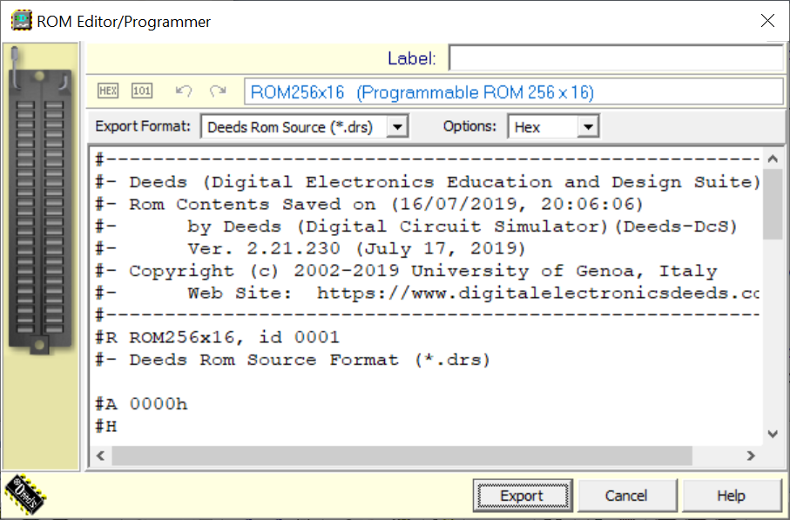Click the '#H' line in the editor
Image resolution: width=790 pixels, height=520 pixels.
tap(106, 426)
